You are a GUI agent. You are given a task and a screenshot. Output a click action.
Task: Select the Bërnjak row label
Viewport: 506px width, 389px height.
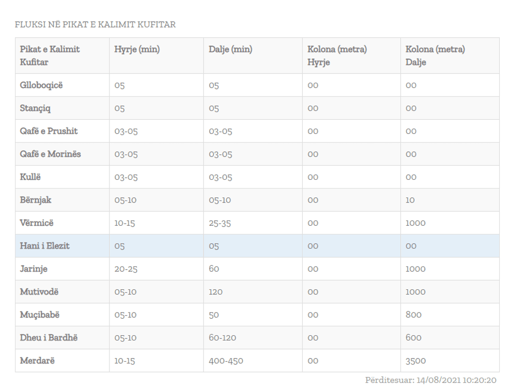pos(36,200)
